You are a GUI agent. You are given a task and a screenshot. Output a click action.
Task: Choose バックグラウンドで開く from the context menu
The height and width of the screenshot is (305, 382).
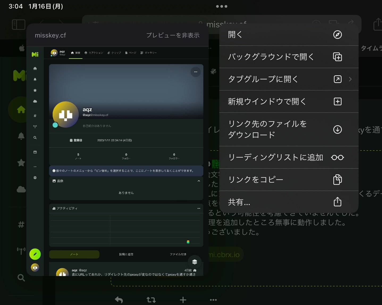271,57
